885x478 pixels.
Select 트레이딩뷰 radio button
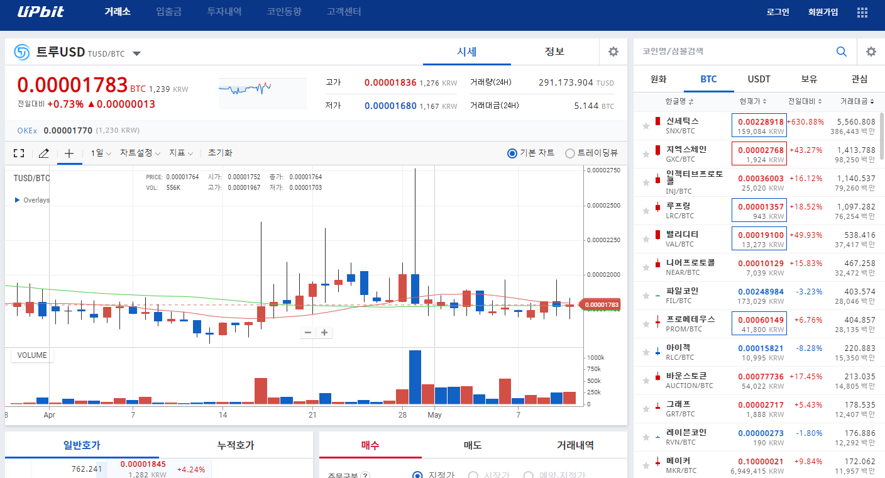pos(570,153)
